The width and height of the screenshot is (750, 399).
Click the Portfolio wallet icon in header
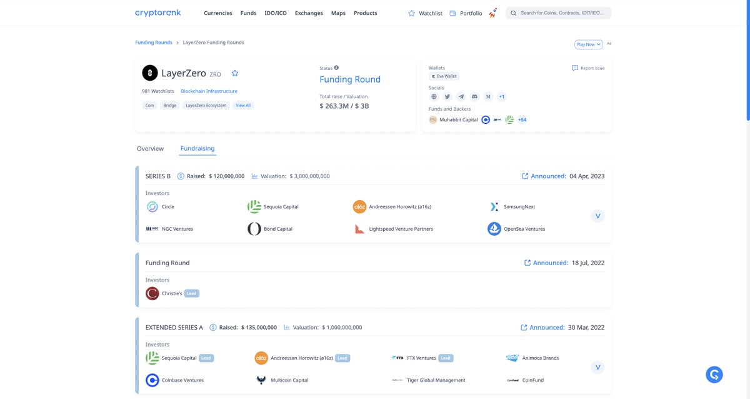coord(452,13)
